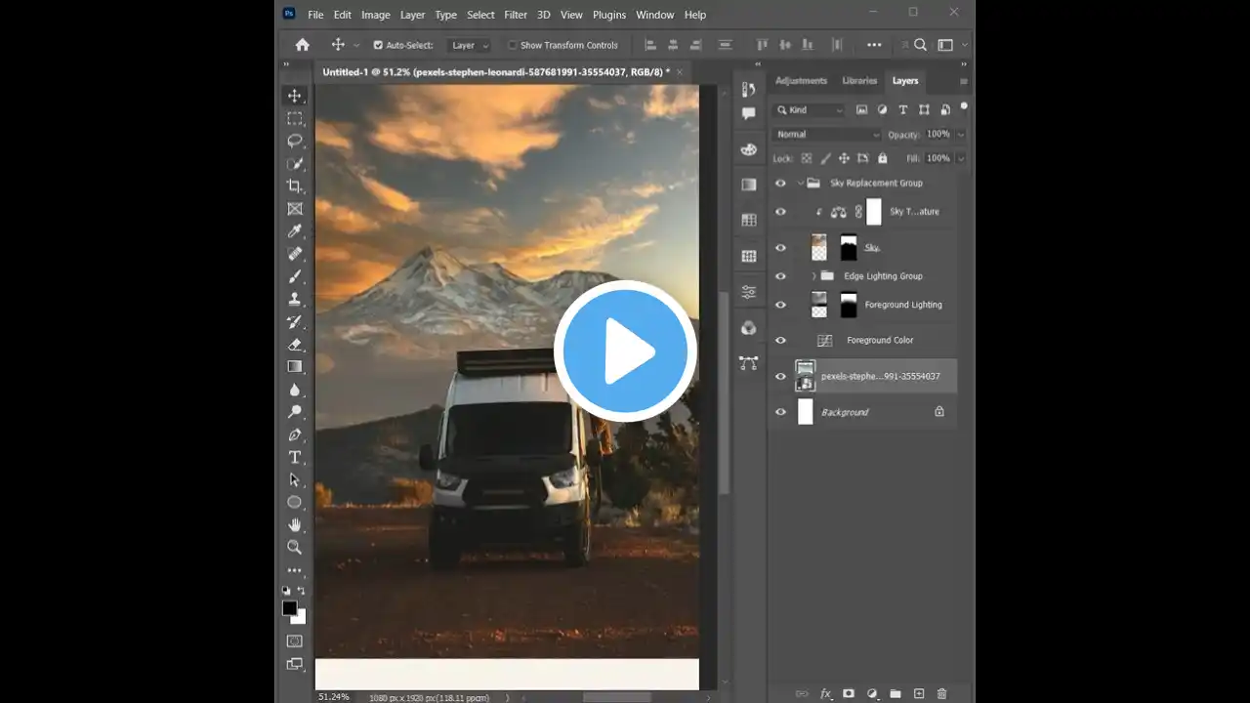Click the Home icon in options bar

tap(303, 45)
